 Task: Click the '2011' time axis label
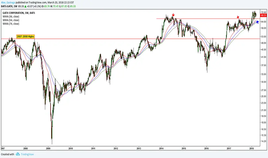click(93, 149)
